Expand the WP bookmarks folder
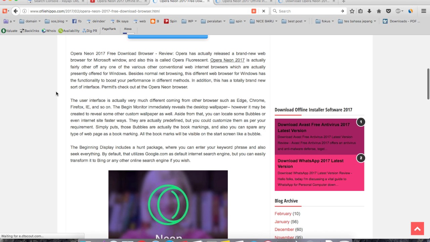Screen dimensions: 430x242 point(189,21)
